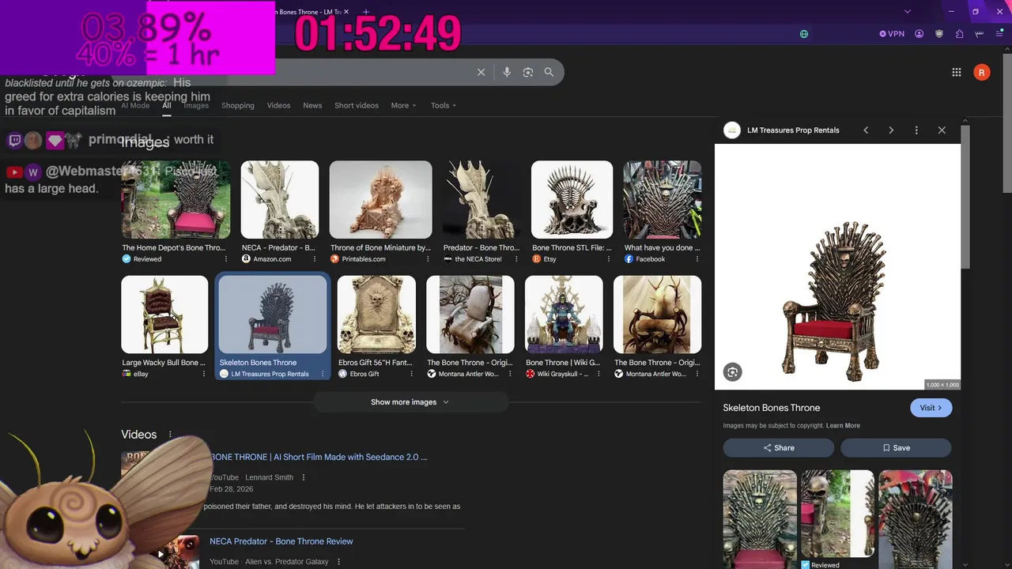Screen dimensions: 1012x569
Task: Open the browser main menu icon
Action: (x=999, y=34)
